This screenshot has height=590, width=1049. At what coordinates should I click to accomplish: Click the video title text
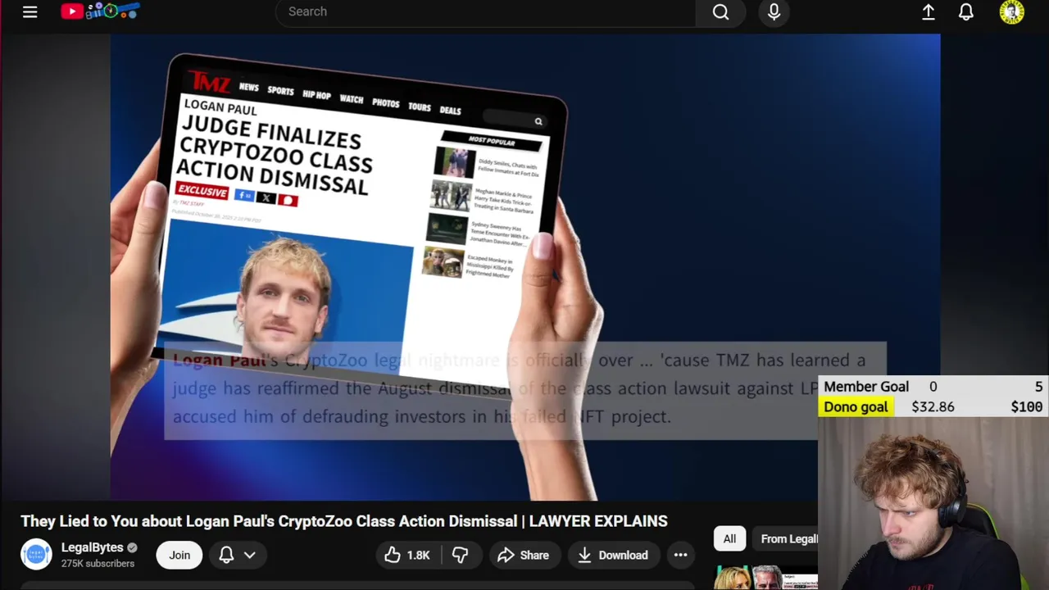pyautogui.click(x=344, y=521)
